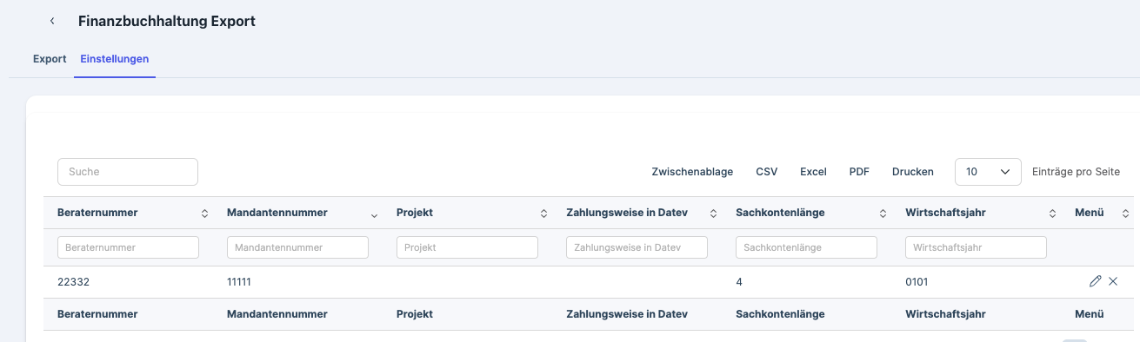Sort by Mandantennummer column arrow
1140x342 pixels.
tap(374, 214)
